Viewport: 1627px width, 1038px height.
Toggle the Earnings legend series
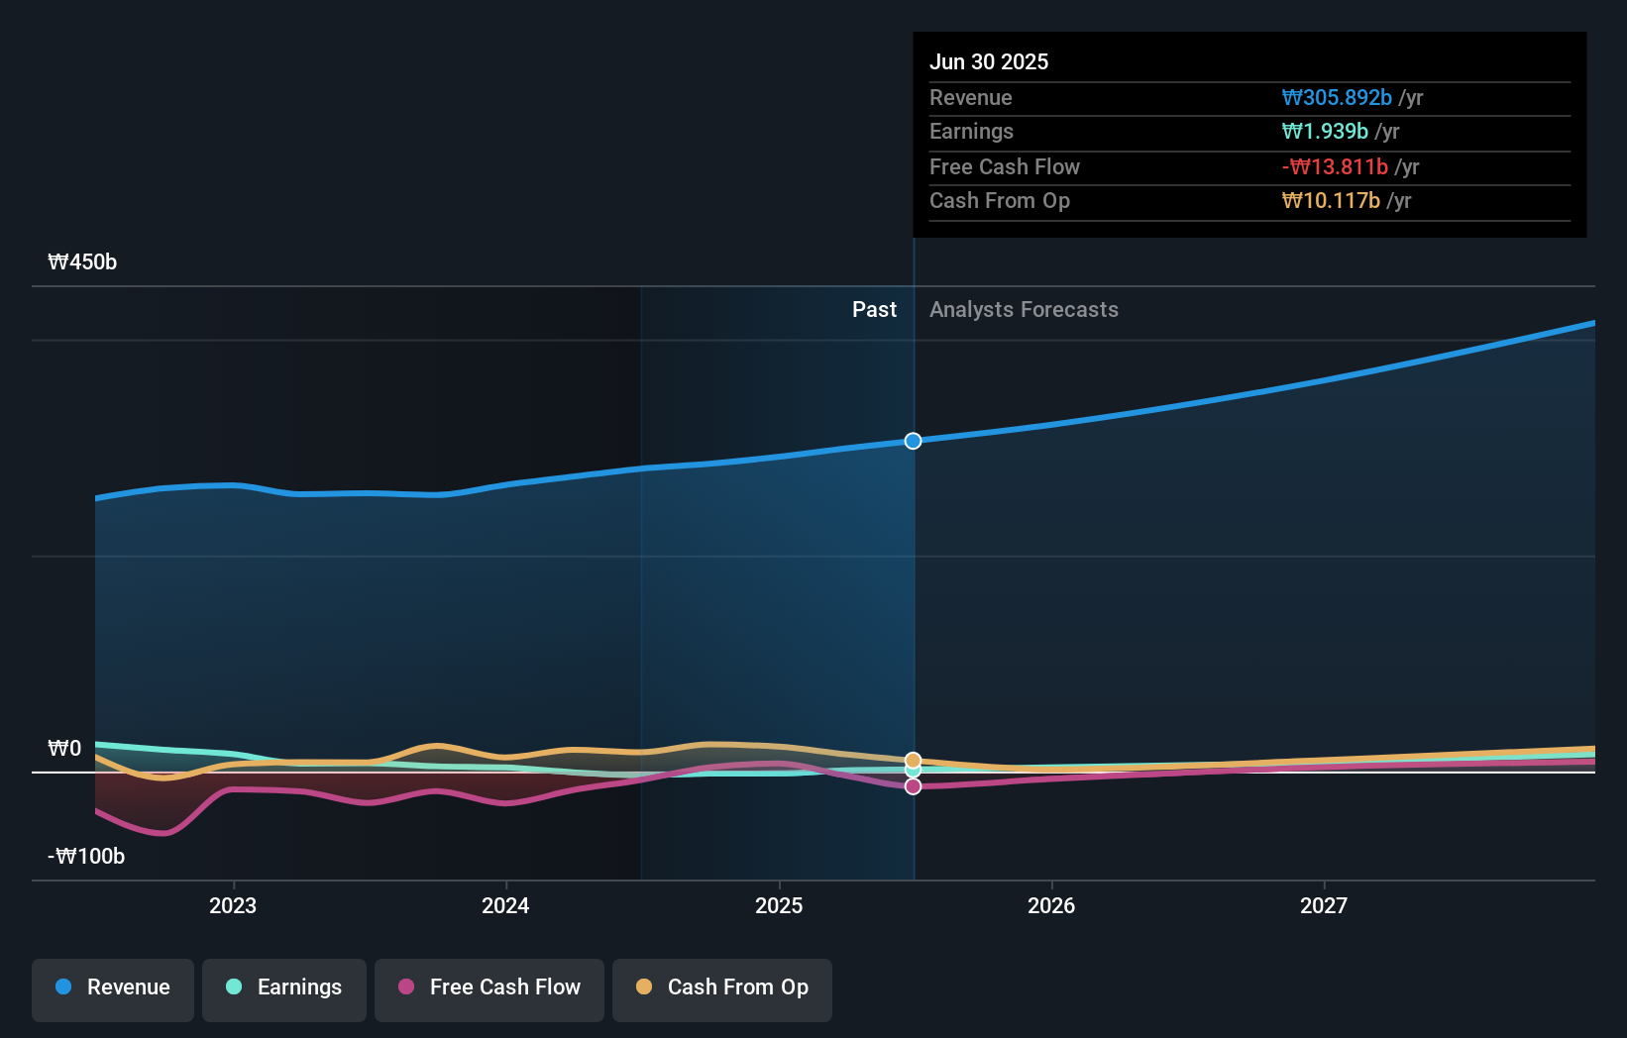pos(284,988)
